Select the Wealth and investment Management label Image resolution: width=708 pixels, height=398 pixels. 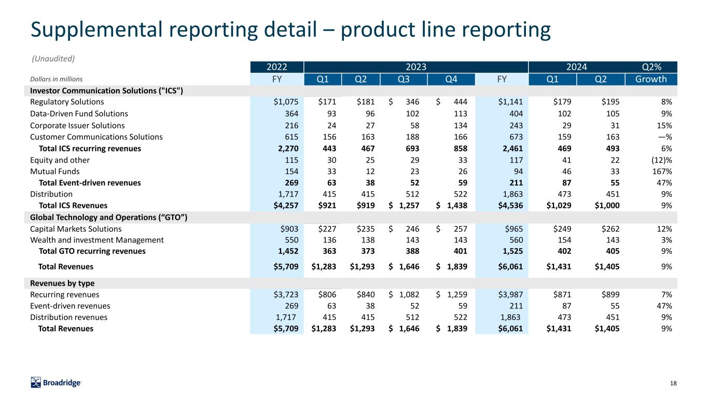pyautogui.click(x=97, y=240)
